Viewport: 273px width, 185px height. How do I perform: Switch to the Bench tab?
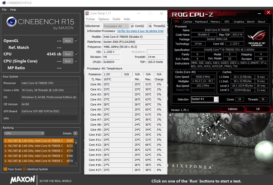tap(251, 22)
